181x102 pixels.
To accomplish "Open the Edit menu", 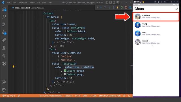I will (14, 3).
